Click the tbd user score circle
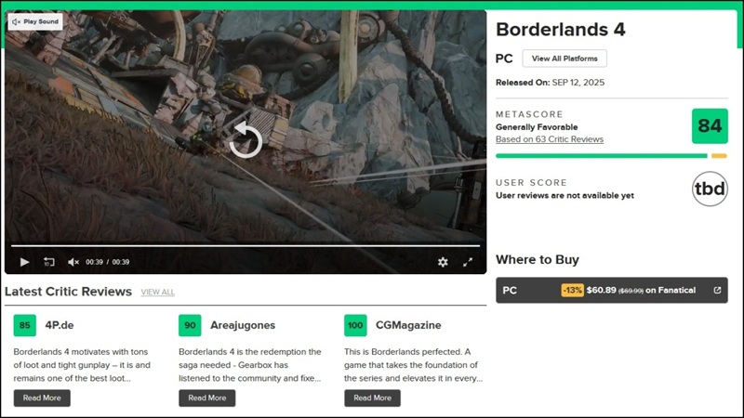Viewport: 744px width, 418px height. [710, 189]
